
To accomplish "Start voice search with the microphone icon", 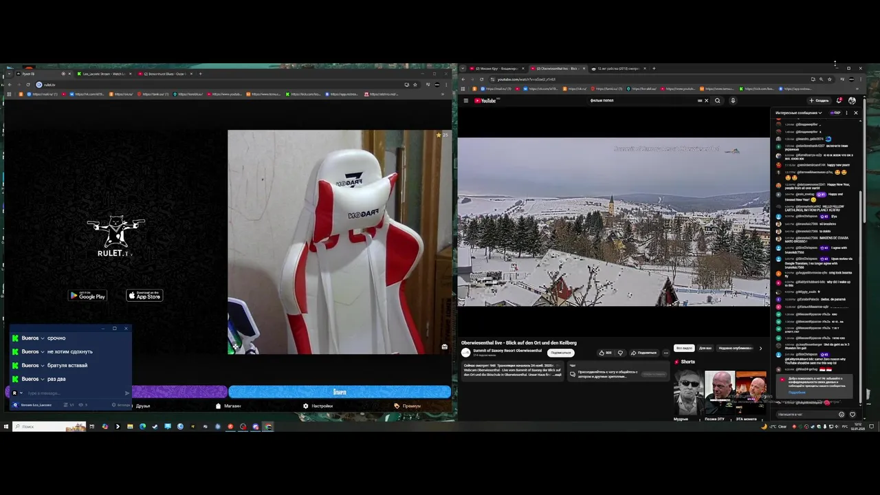I will point(733,100).
